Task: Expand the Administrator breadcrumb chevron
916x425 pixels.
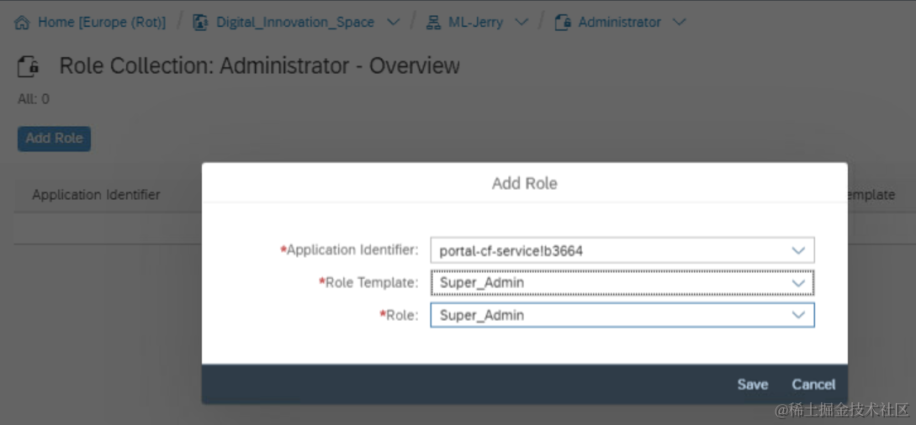Action: click(x=679, y=23)
